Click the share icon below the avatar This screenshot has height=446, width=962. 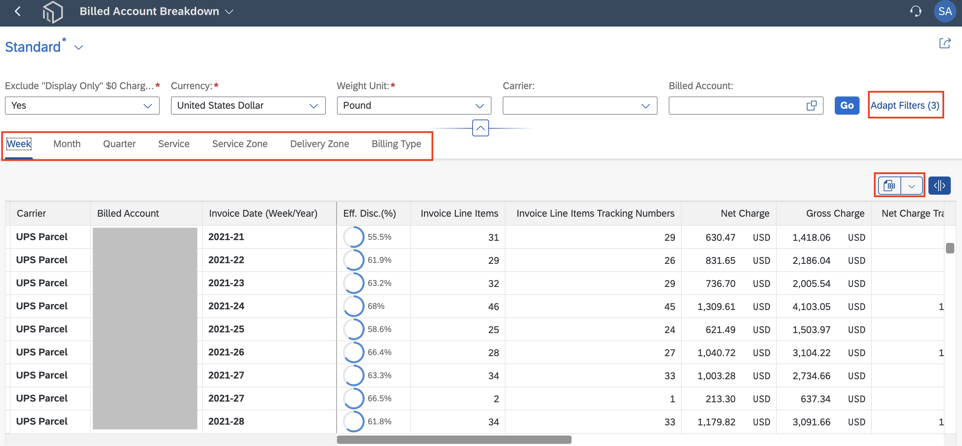pyautogui.click(x=945, y=44)
